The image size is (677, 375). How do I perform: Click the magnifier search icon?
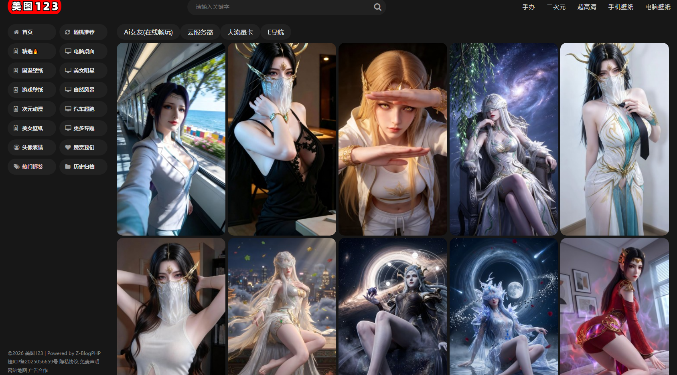pos(377,7)
